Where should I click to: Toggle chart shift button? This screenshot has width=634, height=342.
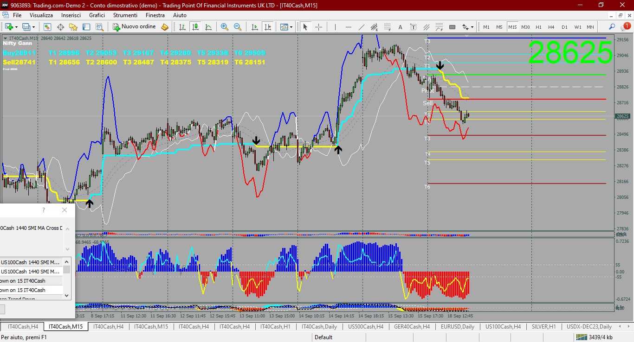(x=268, y=27)
